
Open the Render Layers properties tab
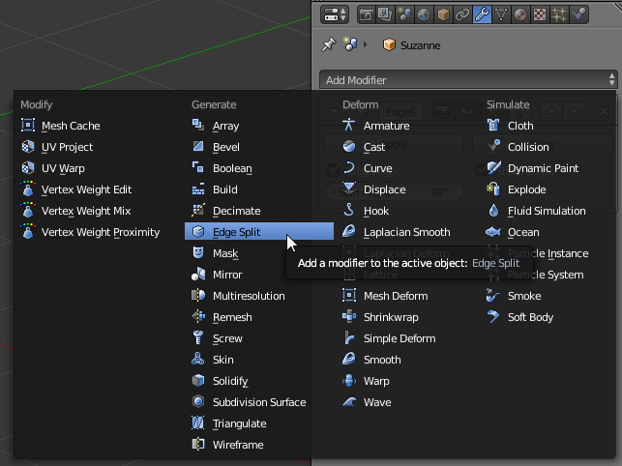click(x=385, y=15)
